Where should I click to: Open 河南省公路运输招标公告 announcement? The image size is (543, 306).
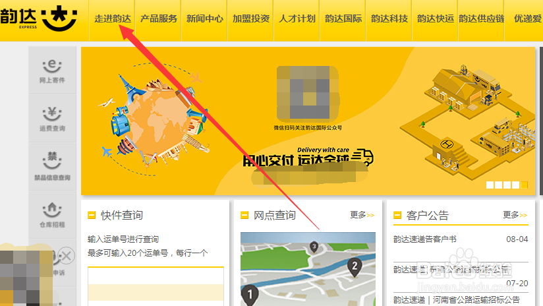pos(457,299)
